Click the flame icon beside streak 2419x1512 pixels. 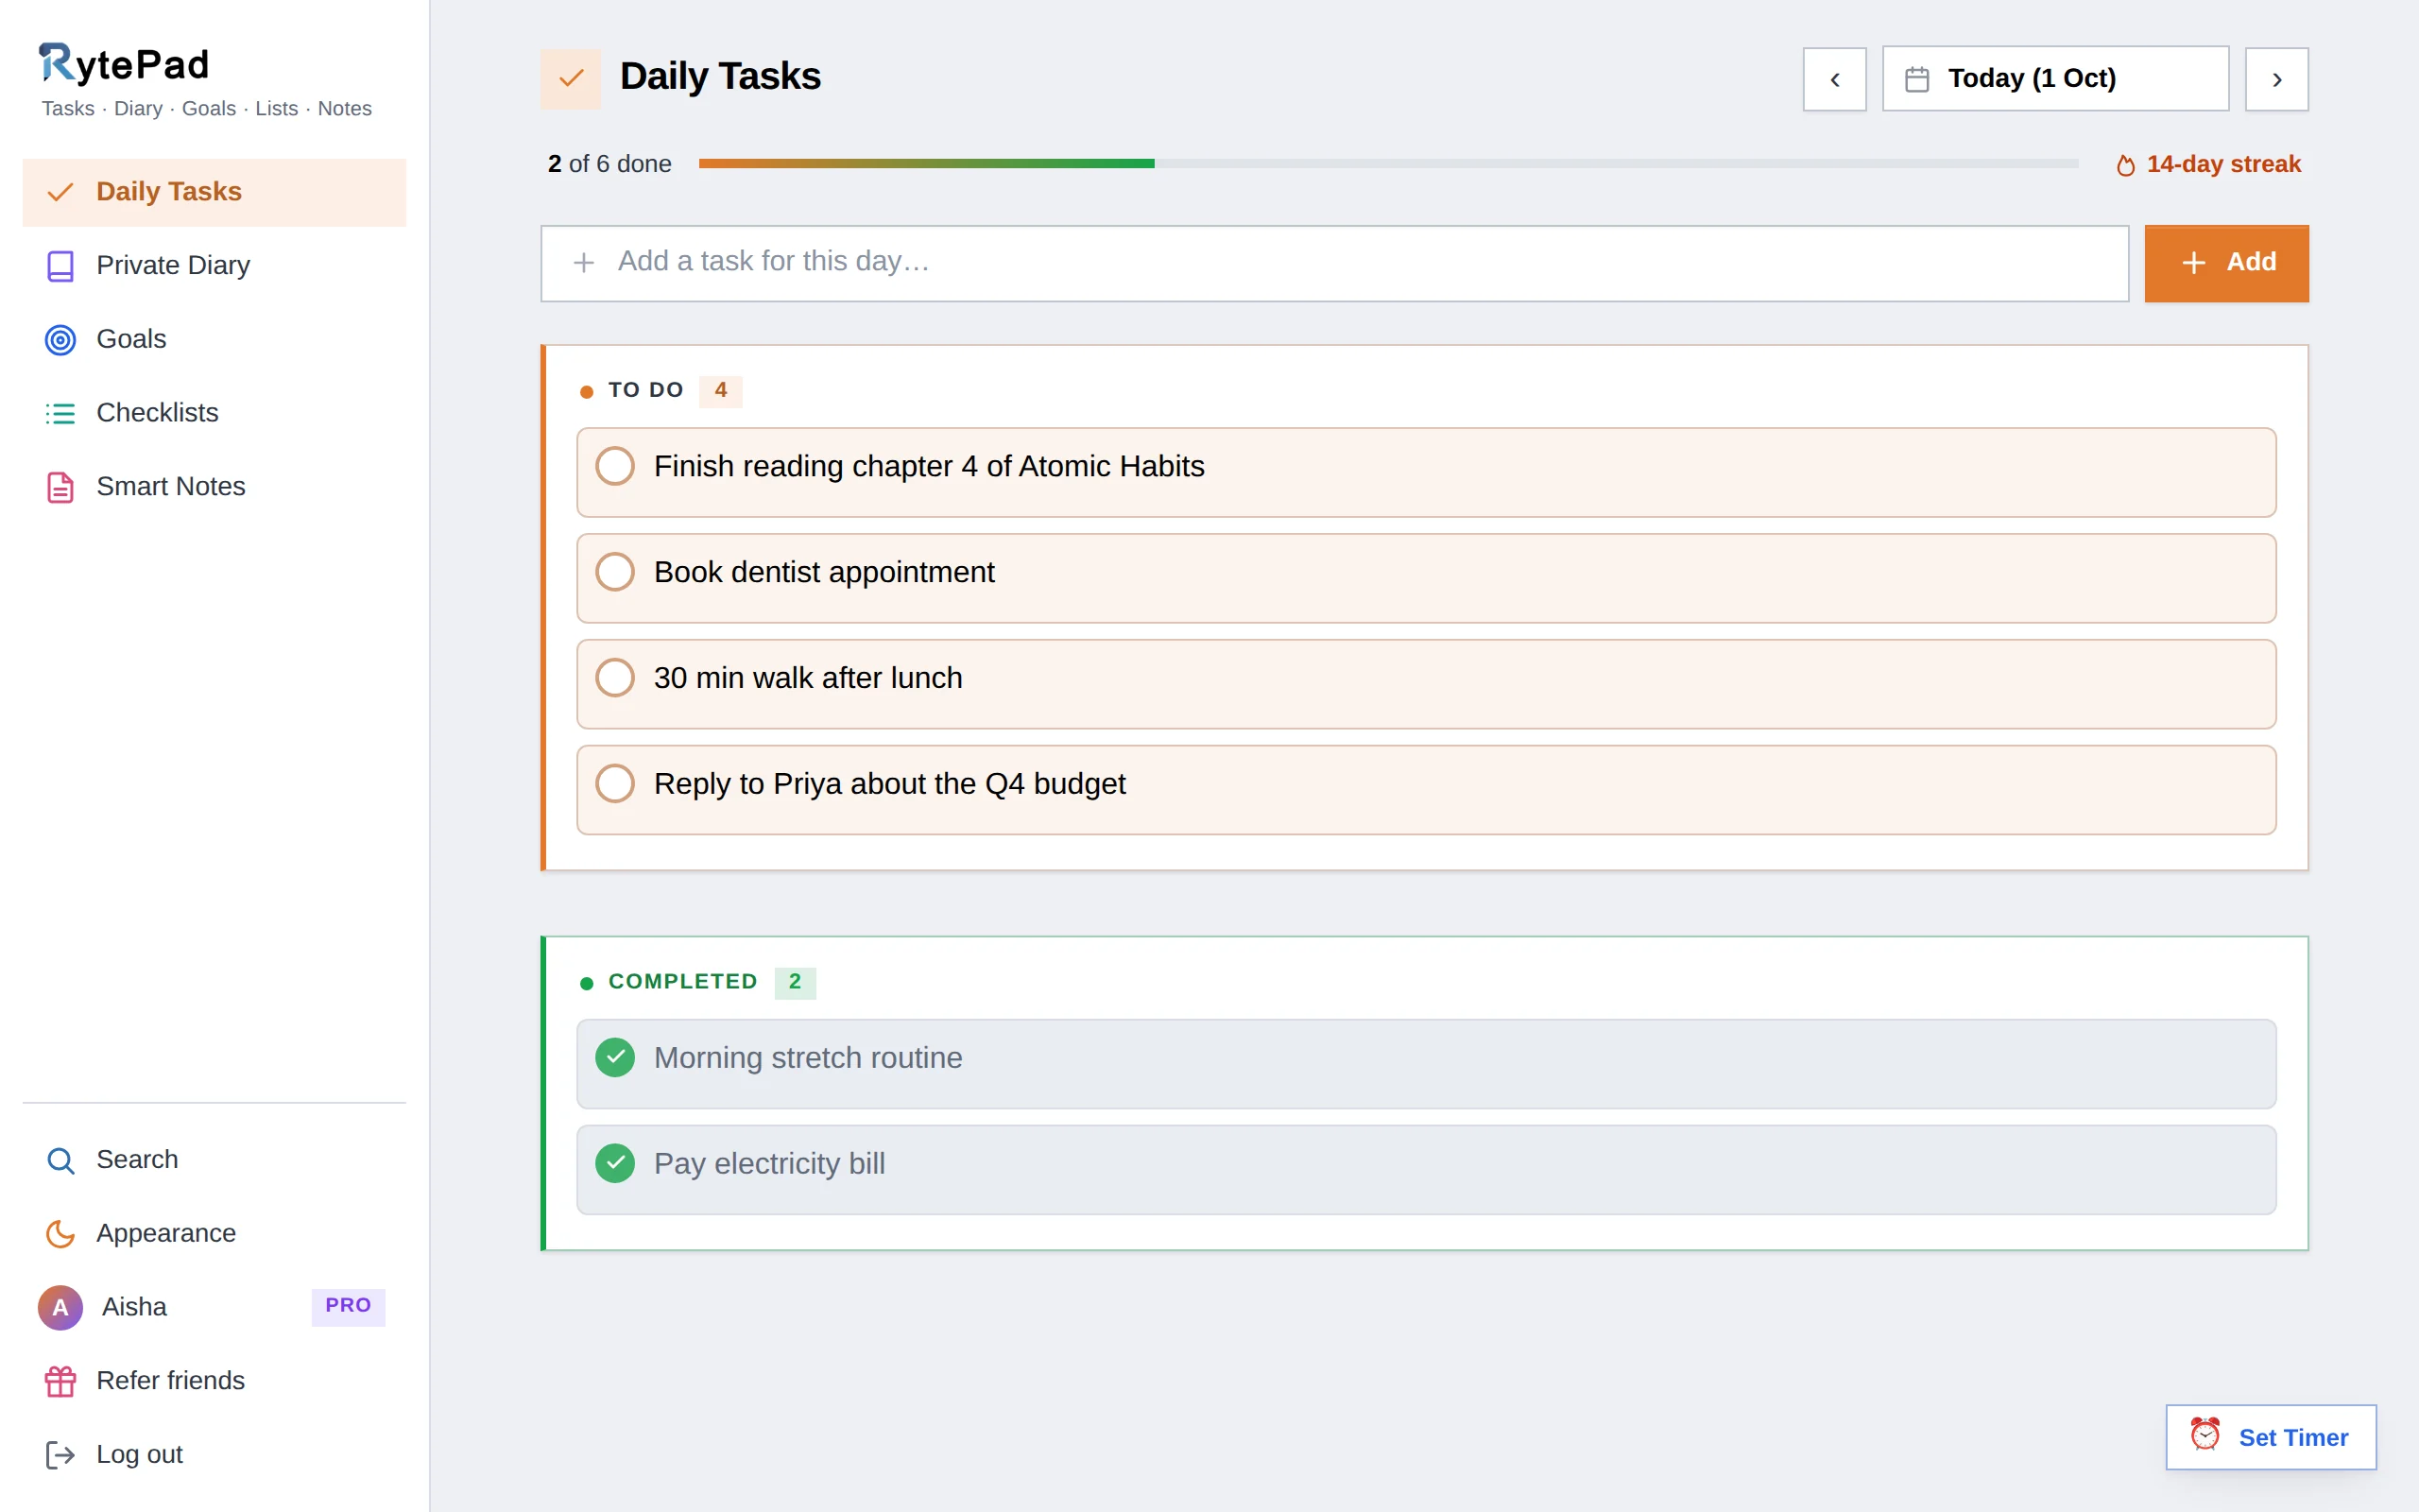click(2125, 165)
